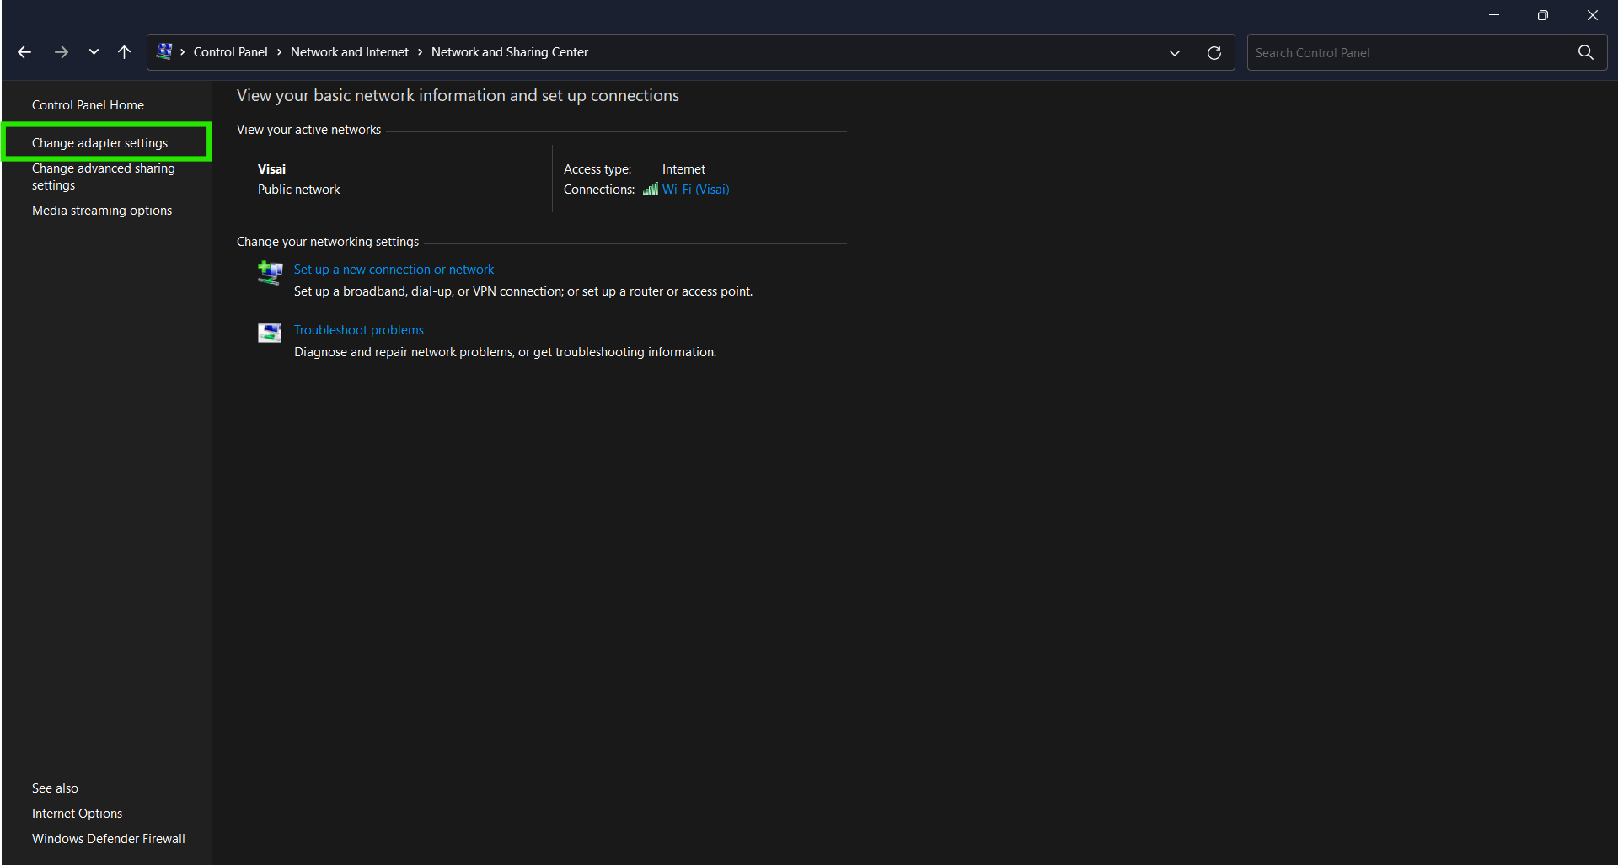1618x865 pixels.
Task: Refresh the Network and Sharing Center
Action: click(1213, 52)
